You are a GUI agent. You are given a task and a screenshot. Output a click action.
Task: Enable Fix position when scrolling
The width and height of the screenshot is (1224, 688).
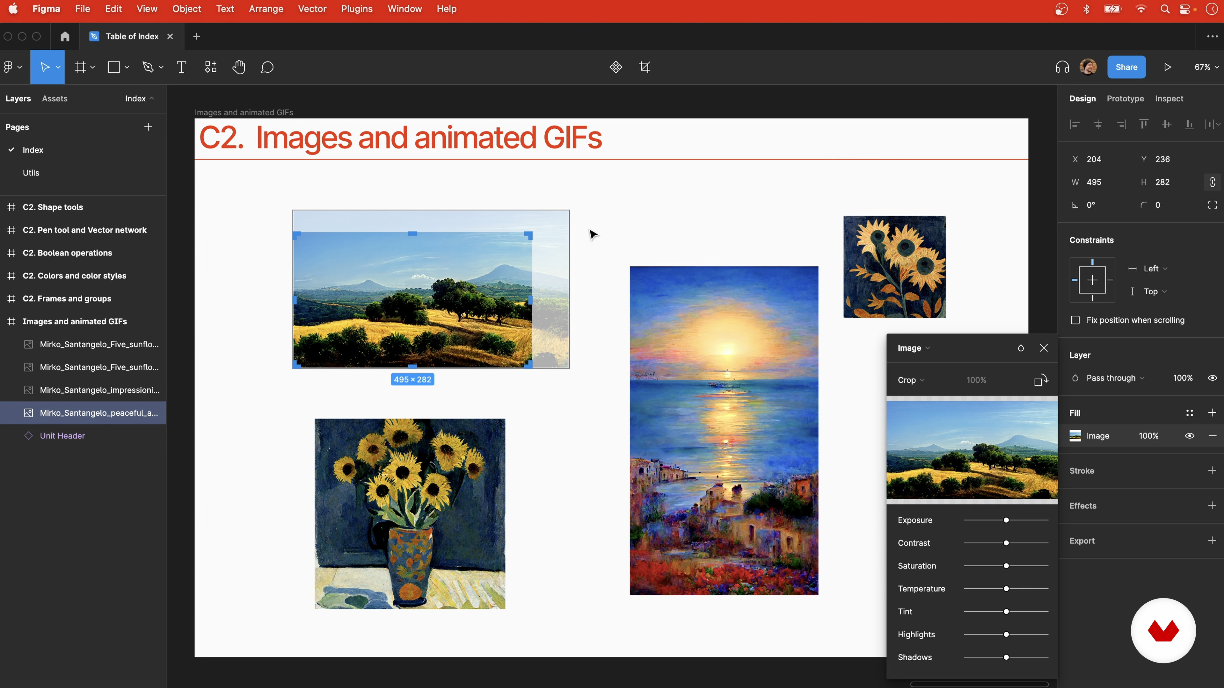[x=1075, y=320]
